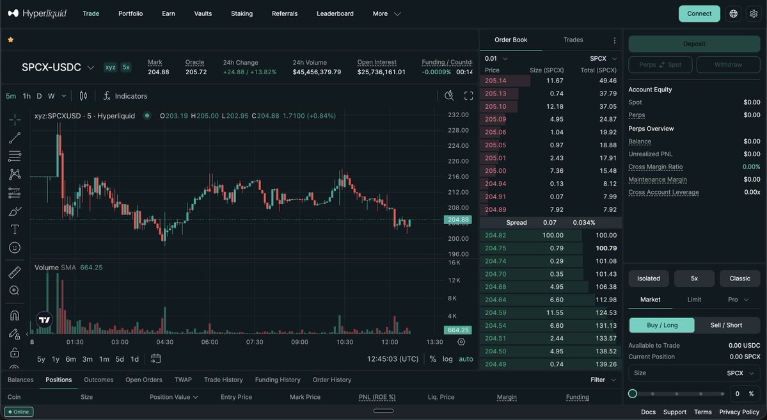This screenshot has height=420, width=767.
Task: Click the size percentage input box
Action: (745, 394)
